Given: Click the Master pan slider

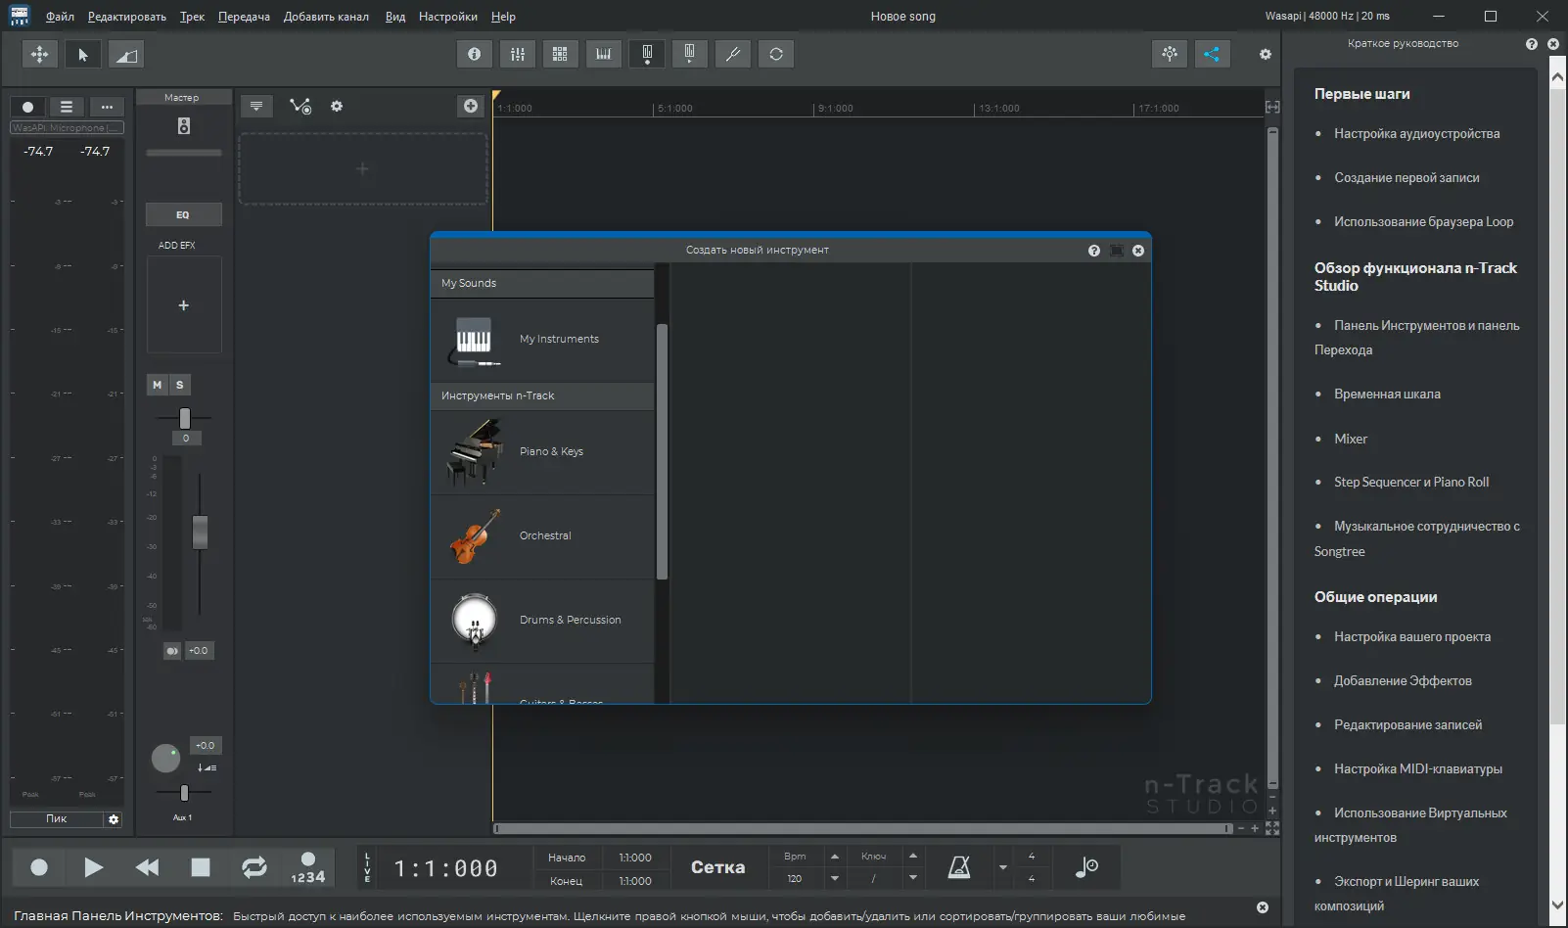Looking at the screenshot, I should pyautogui.click(x=184, y=419).
